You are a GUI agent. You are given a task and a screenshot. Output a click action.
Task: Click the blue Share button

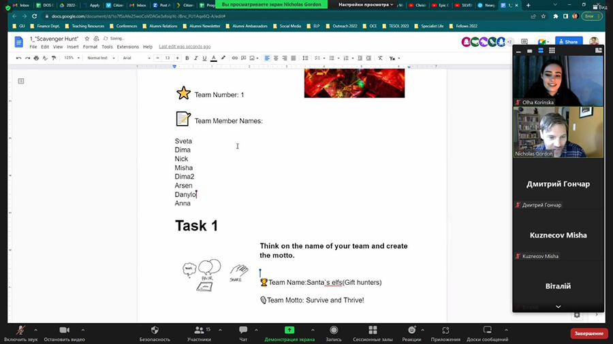[569, 41]
